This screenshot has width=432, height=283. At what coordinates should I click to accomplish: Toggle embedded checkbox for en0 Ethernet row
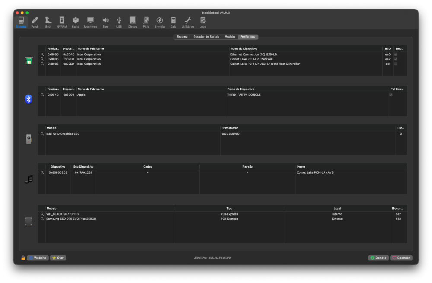[396, 54]
